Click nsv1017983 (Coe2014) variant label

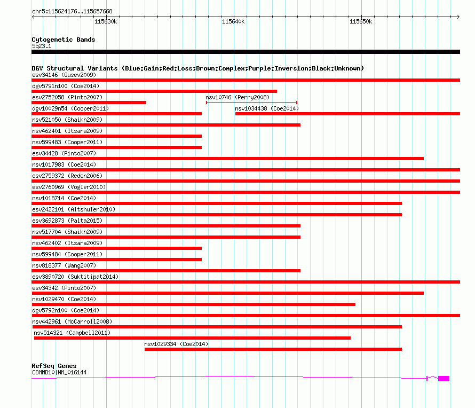pos(64,164)
